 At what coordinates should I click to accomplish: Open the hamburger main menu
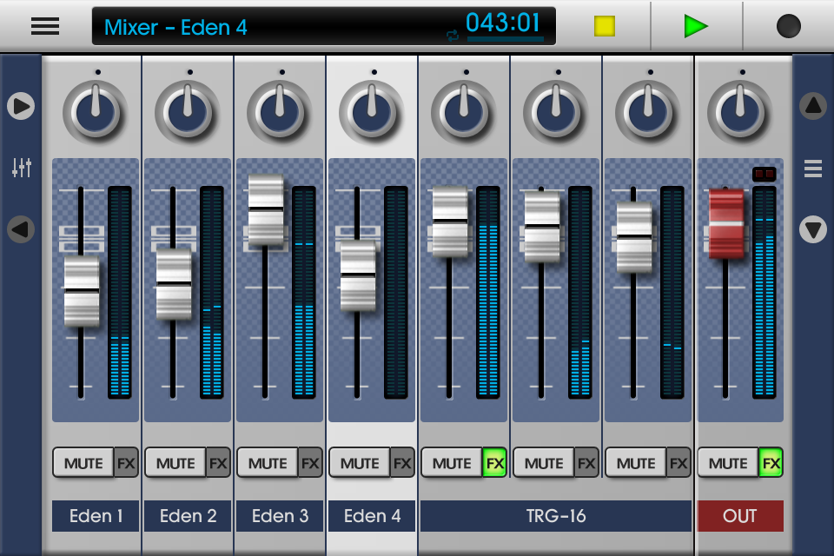(44, 25)
